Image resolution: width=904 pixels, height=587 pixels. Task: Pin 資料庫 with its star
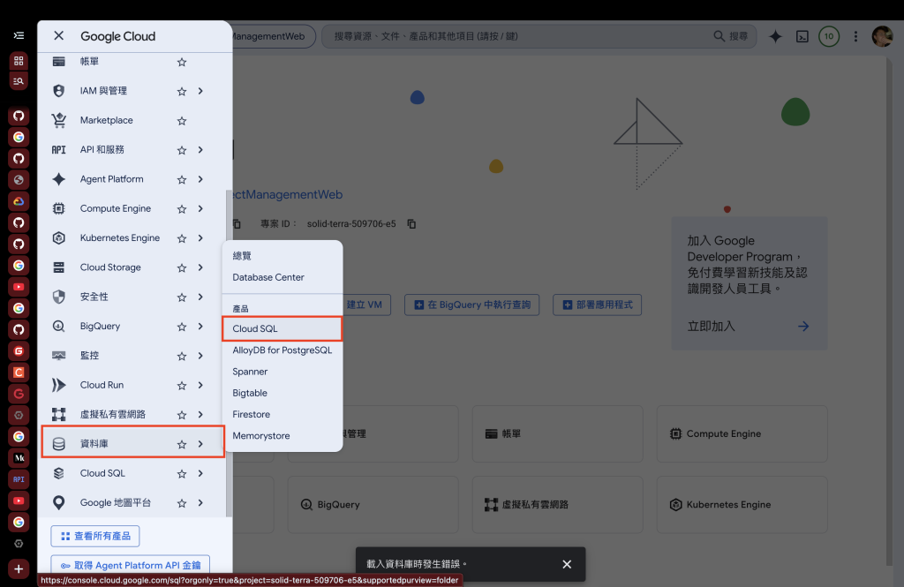click(182, 445)
